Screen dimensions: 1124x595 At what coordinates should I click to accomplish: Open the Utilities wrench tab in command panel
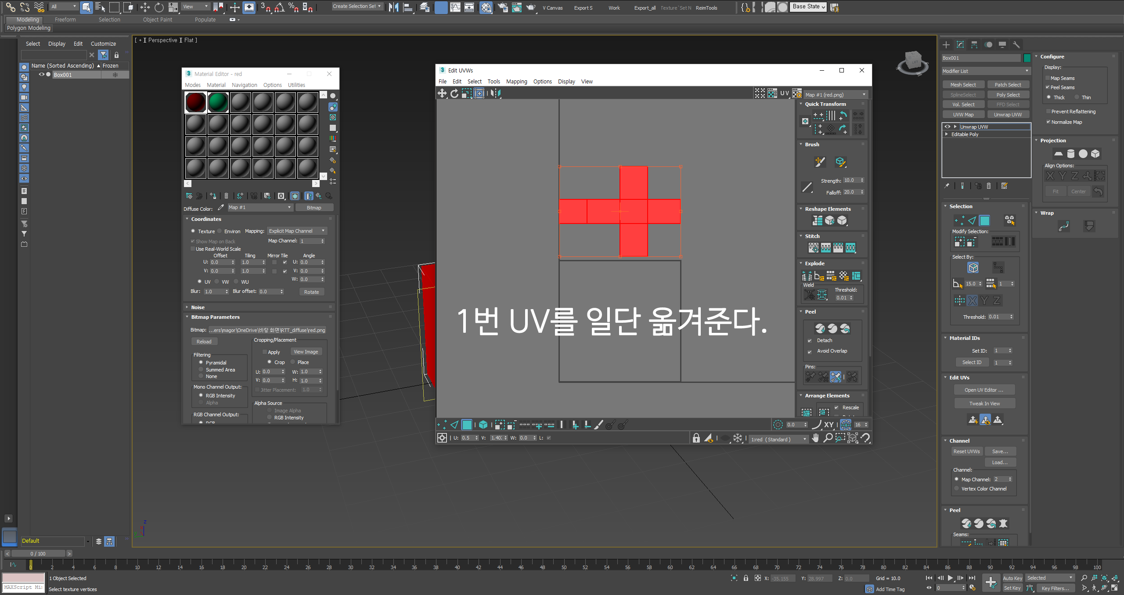click(x=1016, y=45)
